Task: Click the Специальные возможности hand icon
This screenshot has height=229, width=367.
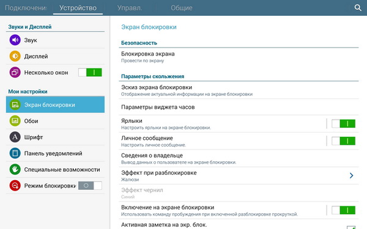Action: coord(15,169)
